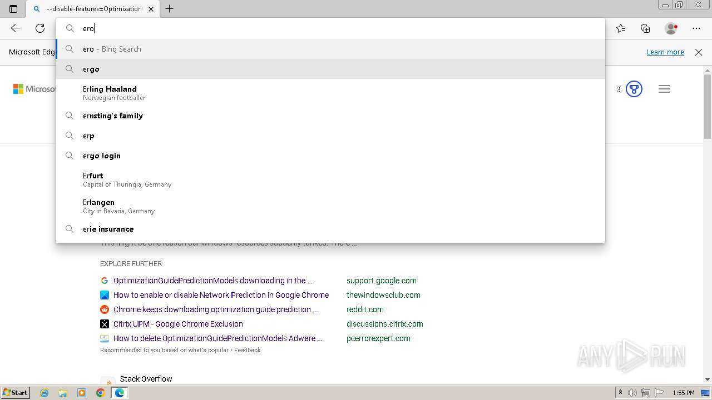Select the 'ergo' suggestion
This screenshot has width=712, height=400.
click(330, 69)
